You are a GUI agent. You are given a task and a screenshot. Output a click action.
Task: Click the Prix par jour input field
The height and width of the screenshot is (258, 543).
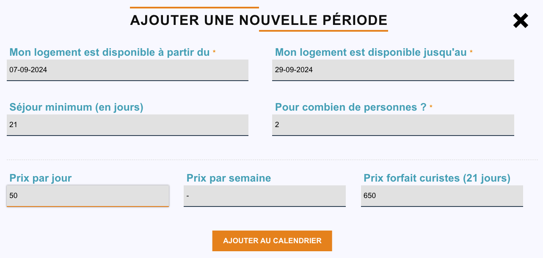tap(88, 196)
